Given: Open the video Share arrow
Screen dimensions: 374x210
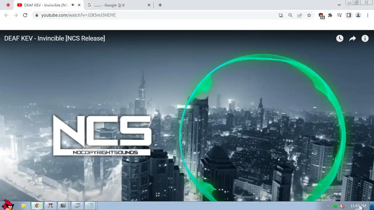Looking at the screenshot, I should [352, 38].
